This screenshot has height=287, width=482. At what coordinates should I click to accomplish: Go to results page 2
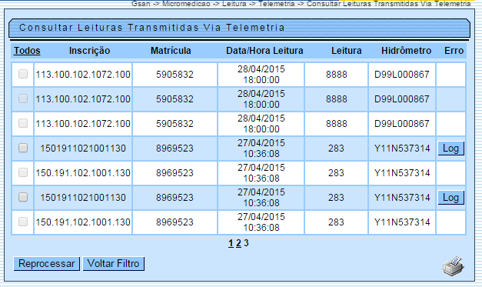pos(238,243)
